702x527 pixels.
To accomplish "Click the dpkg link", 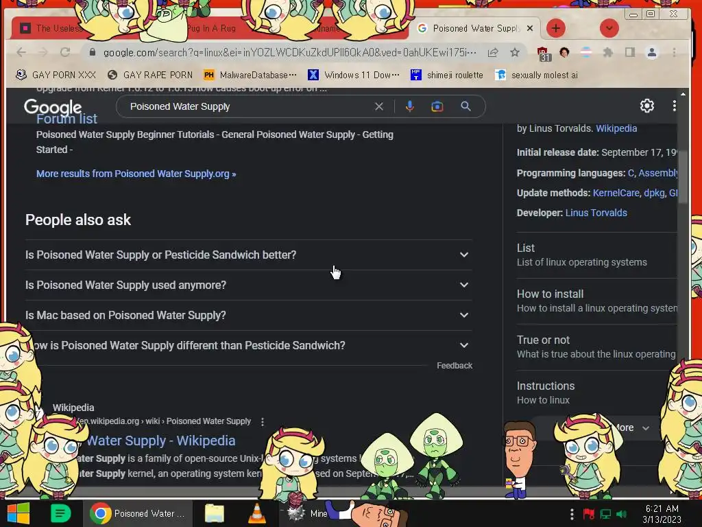I will coord(654,193).
